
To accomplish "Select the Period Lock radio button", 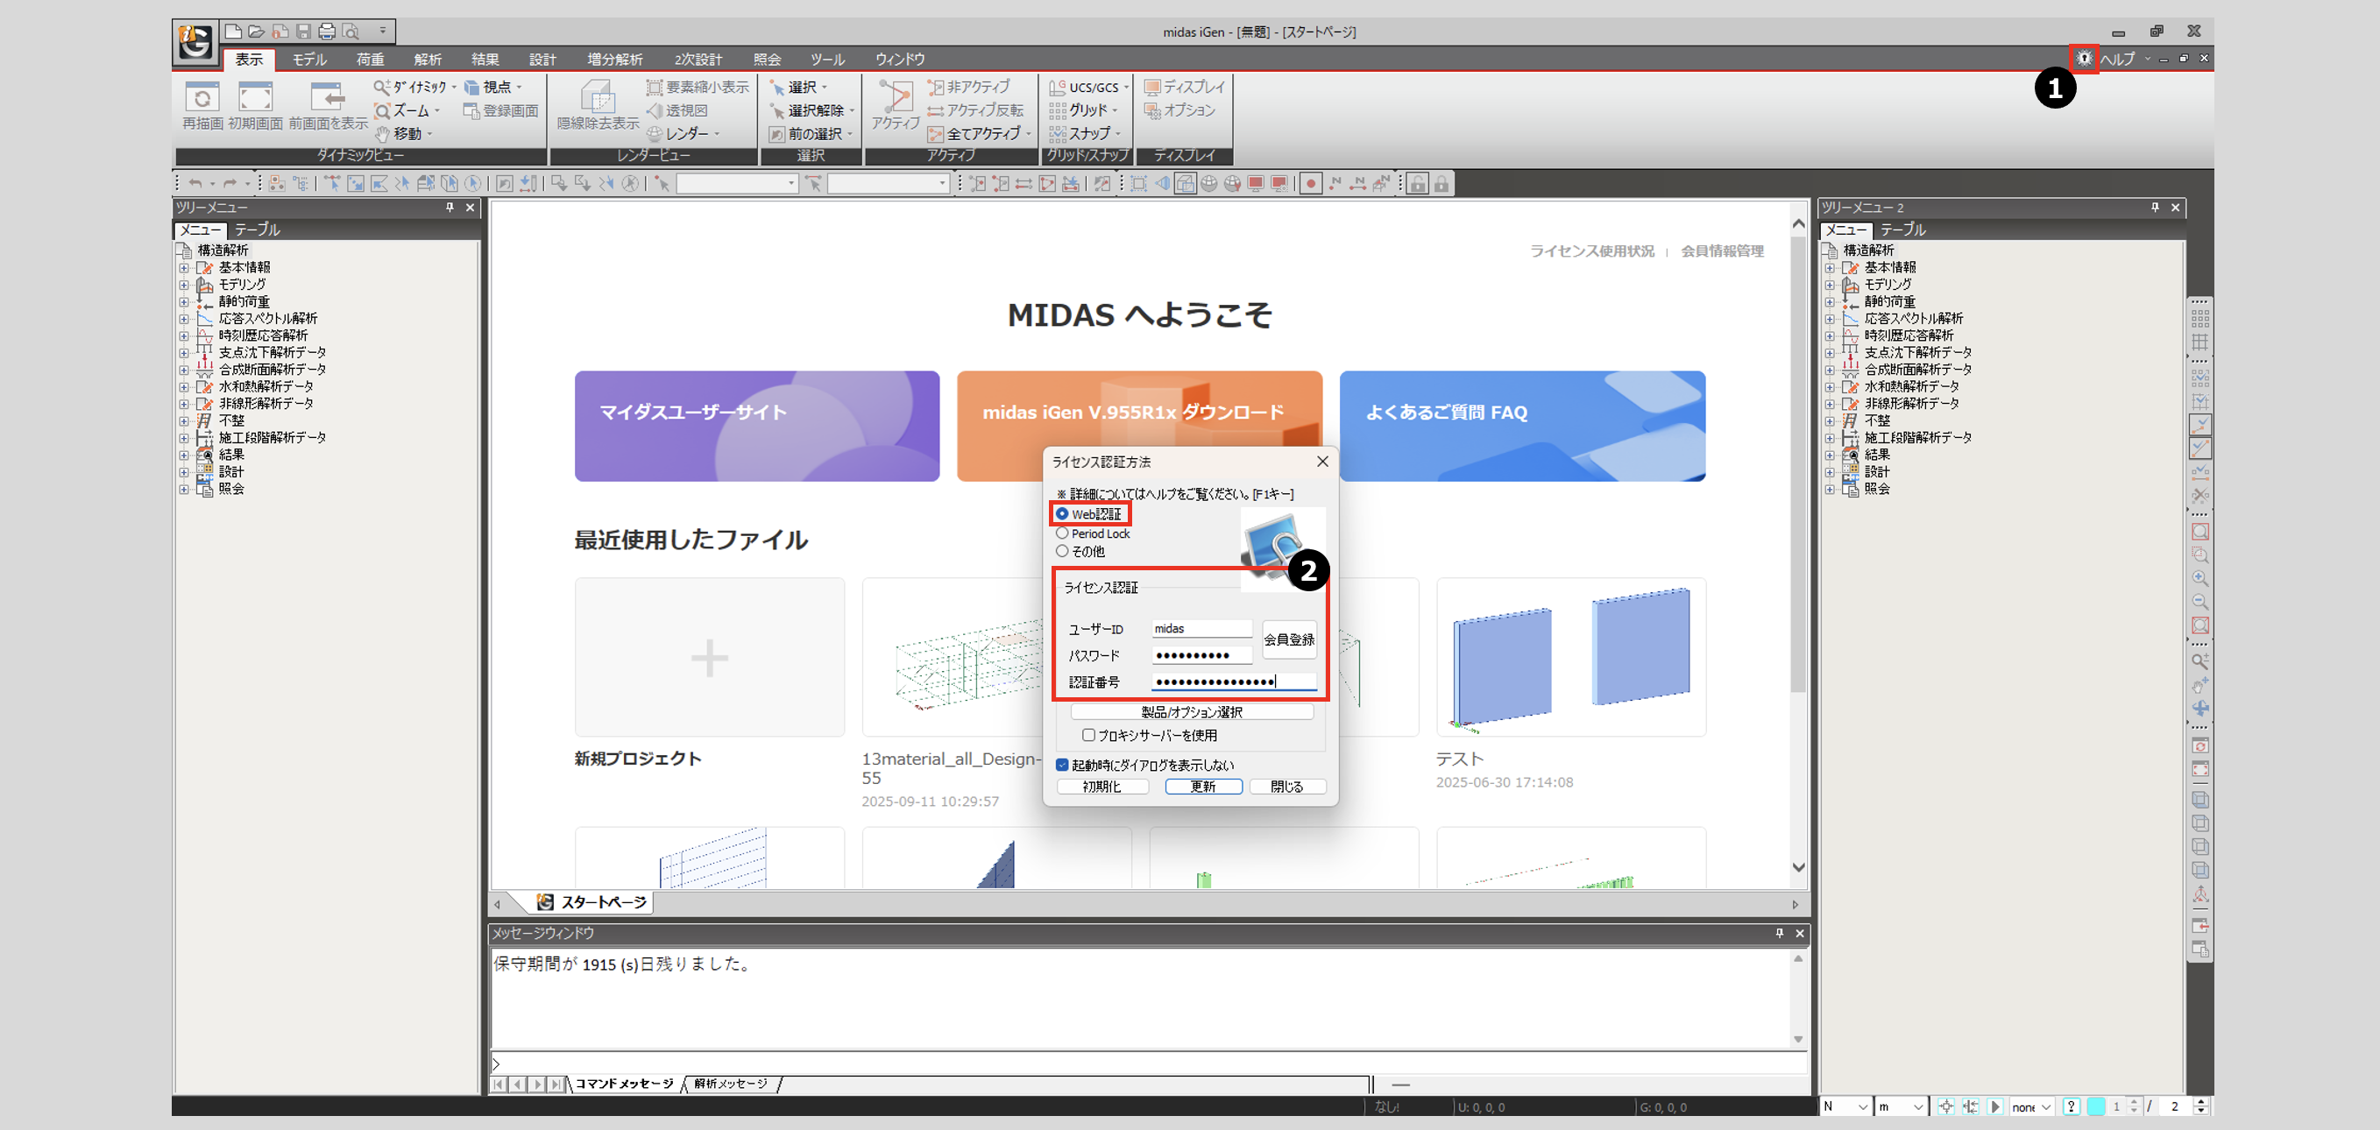I will tap(1061, 533).
